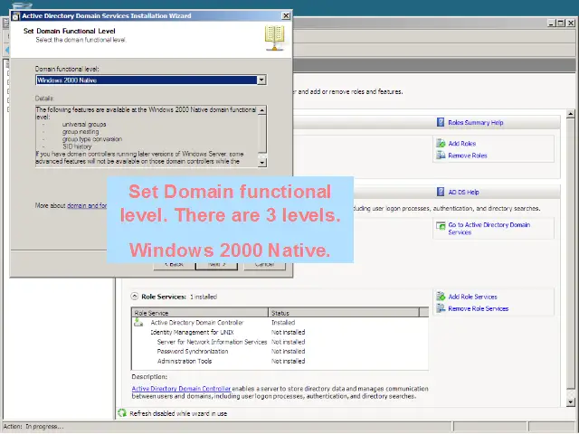Viewport: 579px width, 434px height.
Task: Select Server for Network Information Services row
Action: tap(280, 342)
